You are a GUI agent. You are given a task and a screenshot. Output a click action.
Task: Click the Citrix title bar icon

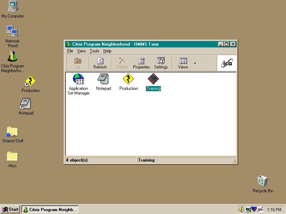[69, 44]
